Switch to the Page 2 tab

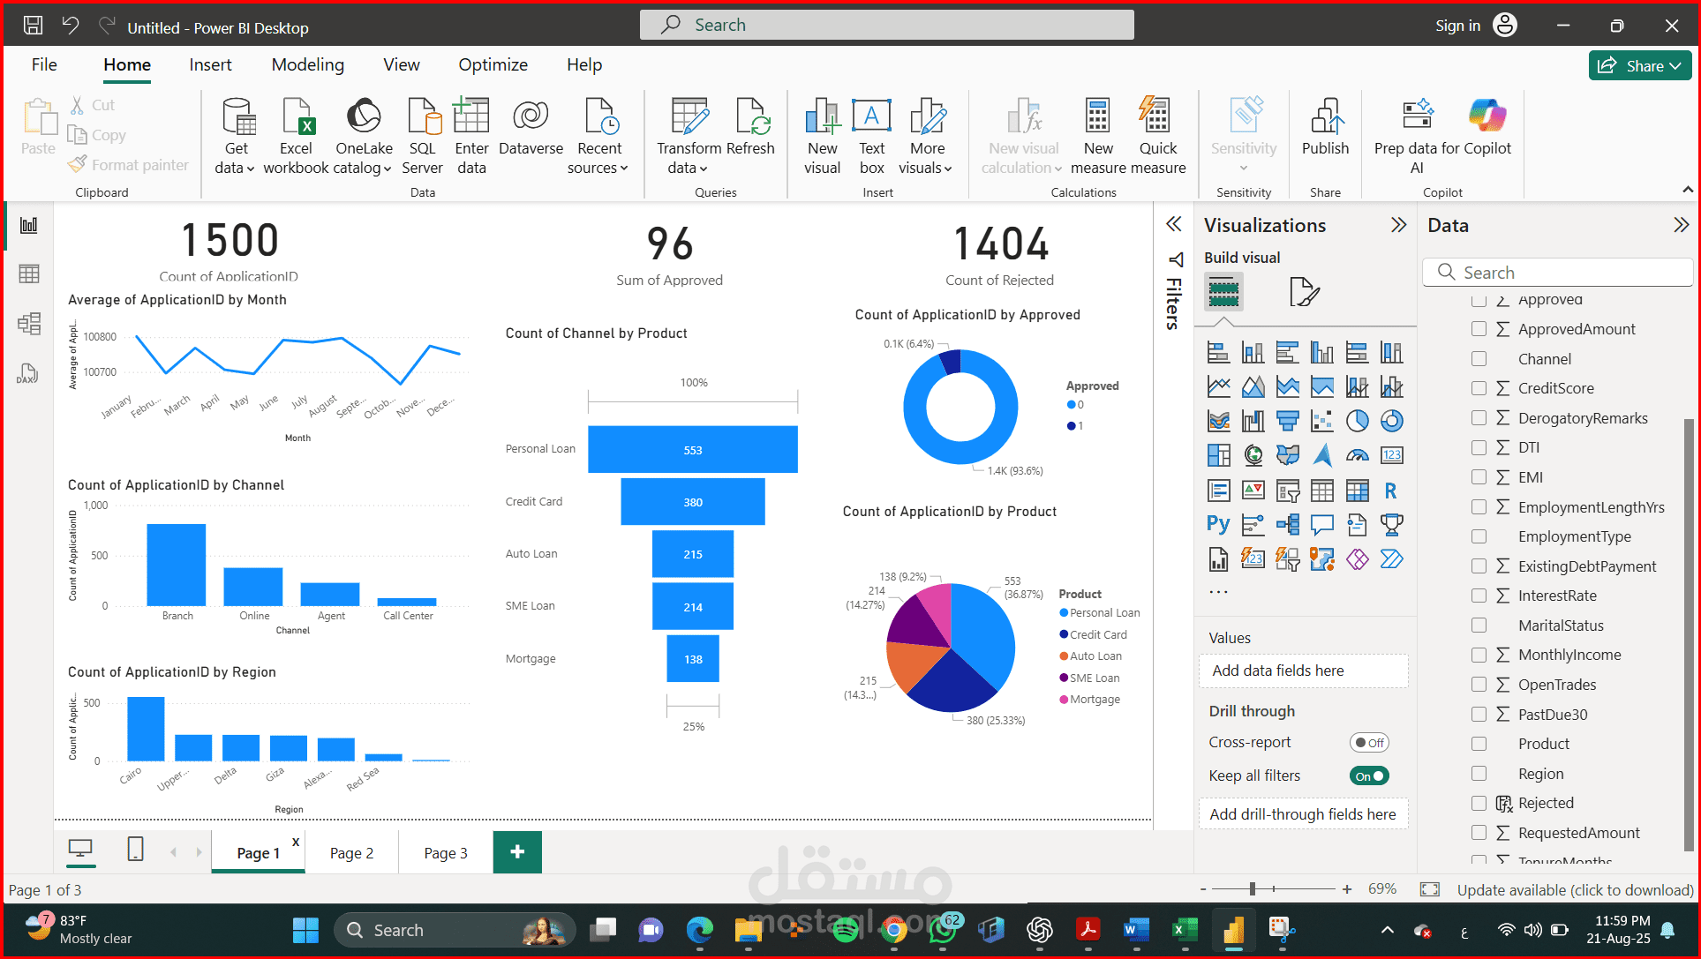click(x=351, y=853)
